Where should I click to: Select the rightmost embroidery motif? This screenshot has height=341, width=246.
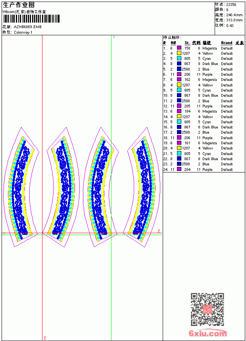point(142,187)
